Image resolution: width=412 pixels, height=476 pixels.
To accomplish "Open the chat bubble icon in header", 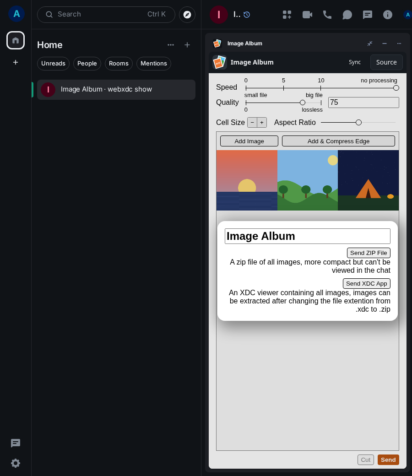I will pyautogui.click(x=347, y=15).
